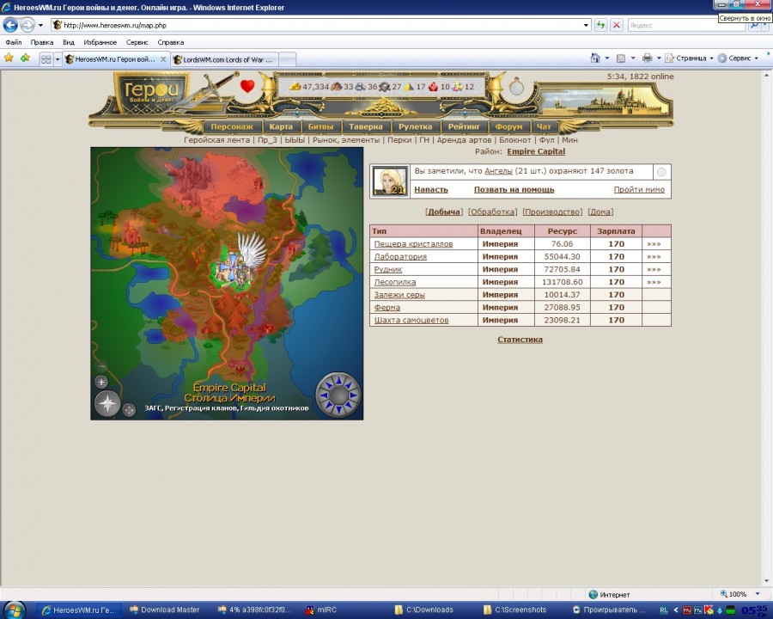Click the Герои game logo shield
The width and height of the screenshot is (773, 619).
tap(151, 92)
